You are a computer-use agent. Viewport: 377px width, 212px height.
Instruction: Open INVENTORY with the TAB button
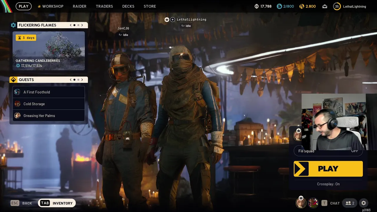[x=57, y=203]
